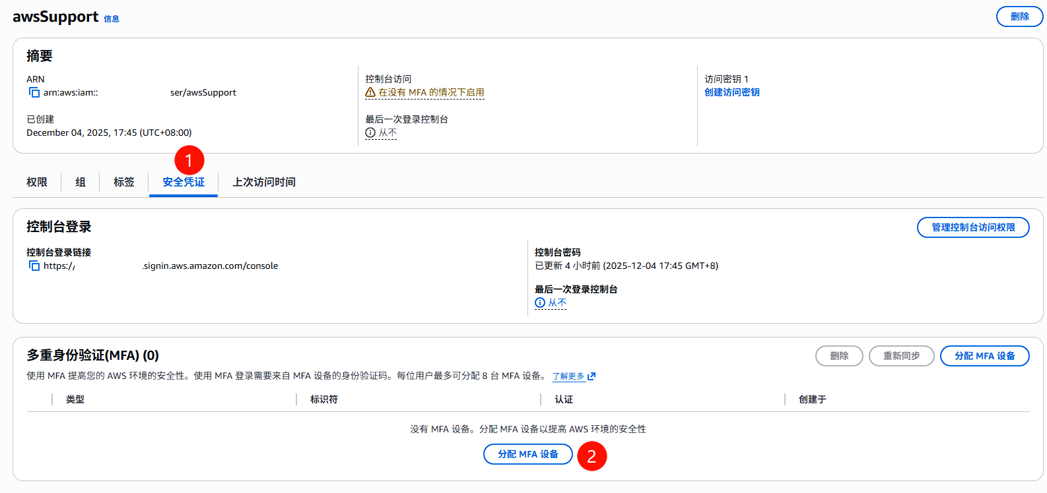Switch to the 权限 tab
The image size is (1047, 493).
(37, 182)
